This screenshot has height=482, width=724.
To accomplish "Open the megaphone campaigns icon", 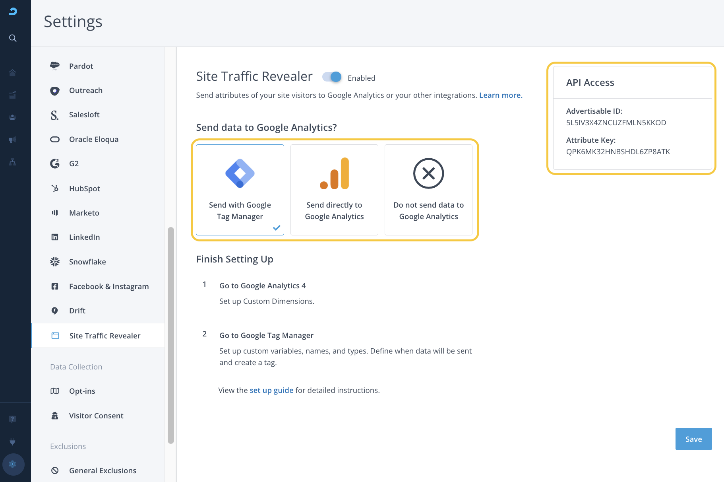I will coord(13,140).
